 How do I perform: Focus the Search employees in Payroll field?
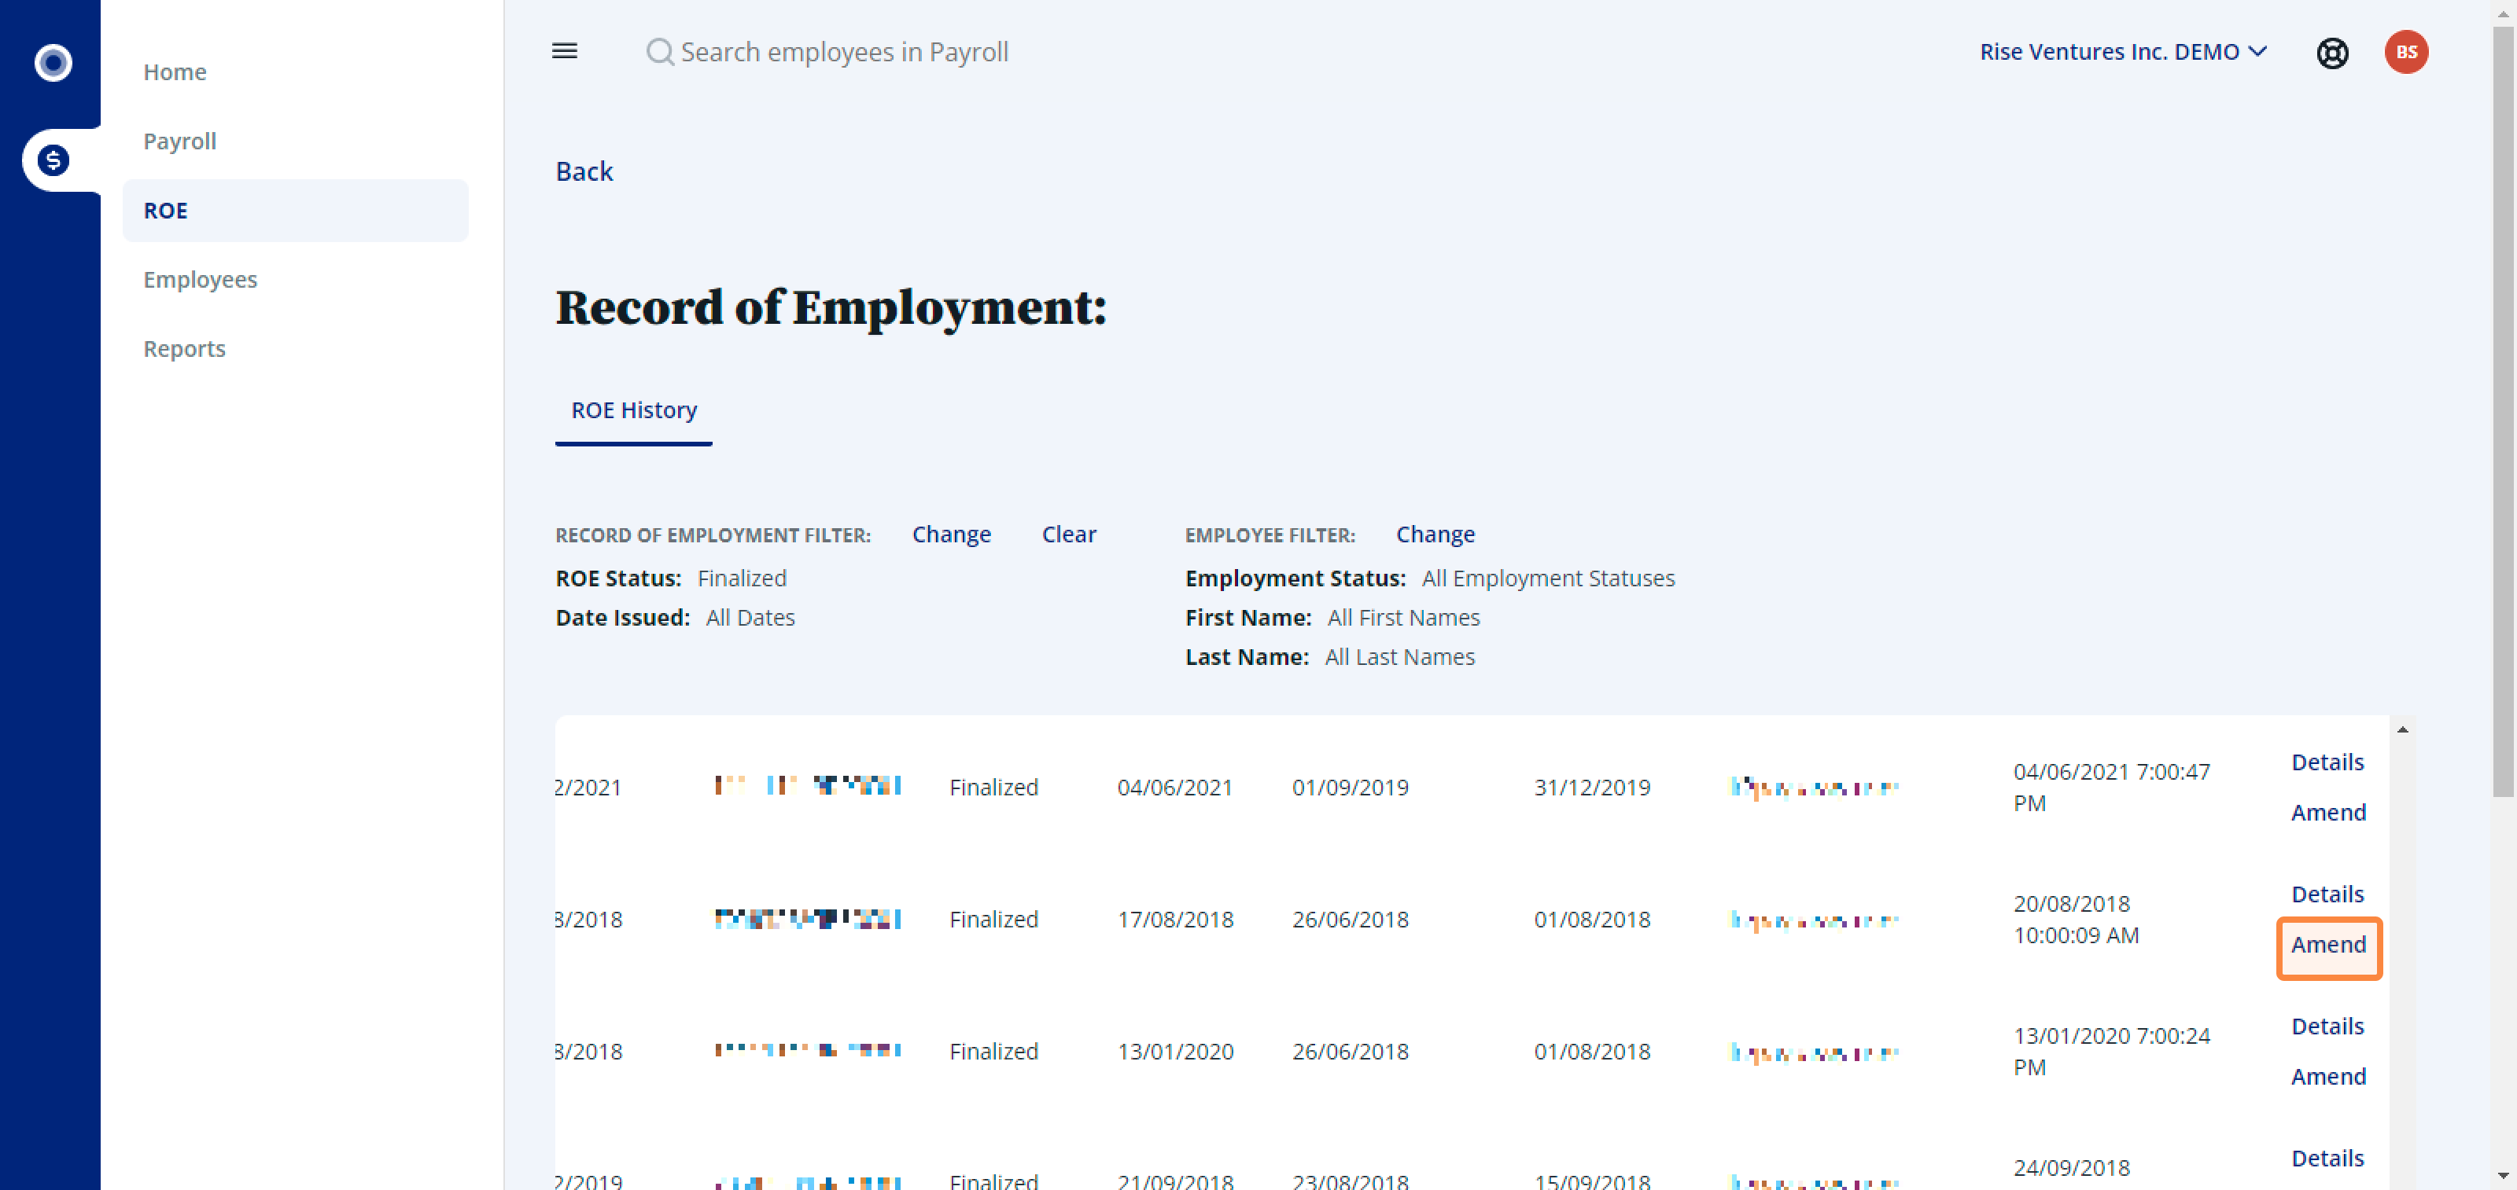point(844,52)
